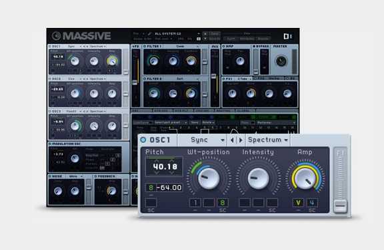
Task: Open Filter 1 Comb type dropdown
Action: tap(181, 46)
